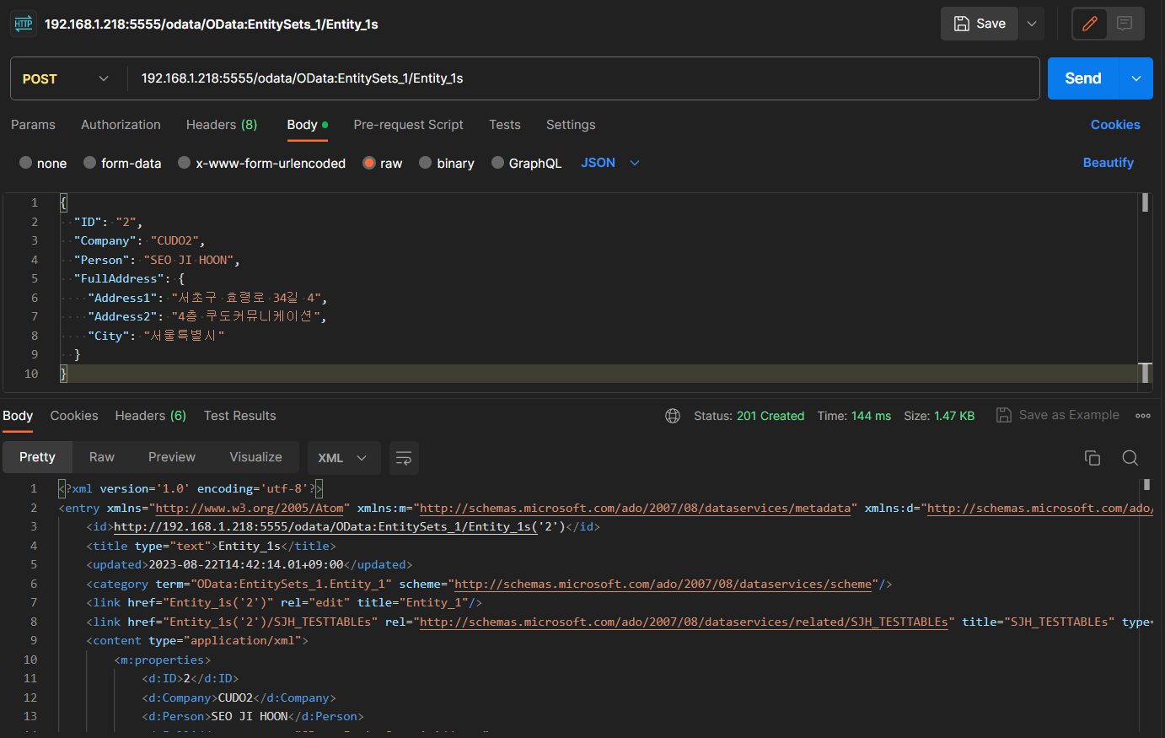Click the wrap lines icon in response toolbar
Viewport: 1165px width, 738px height.
(404, 458)
